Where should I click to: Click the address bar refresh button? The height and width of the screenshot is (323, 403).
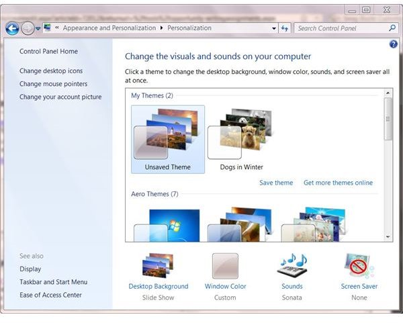[285, 28]
